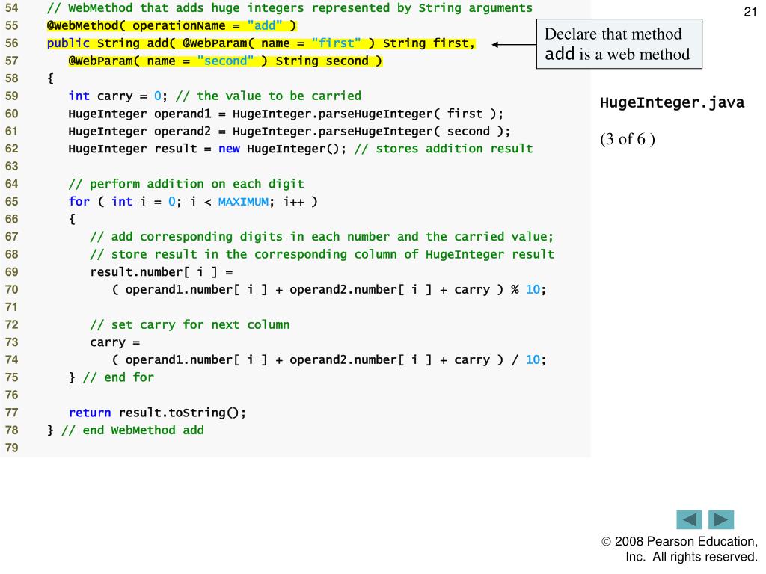Click the 'result.number[ i ] =' line

(162, 272)
